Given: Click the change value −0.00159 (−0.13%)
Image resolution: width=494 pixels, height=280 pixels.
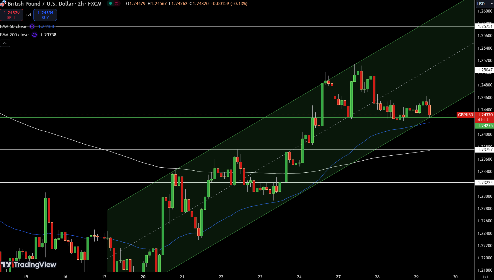Looking at the screenshot, I should [x=229, y=4].
